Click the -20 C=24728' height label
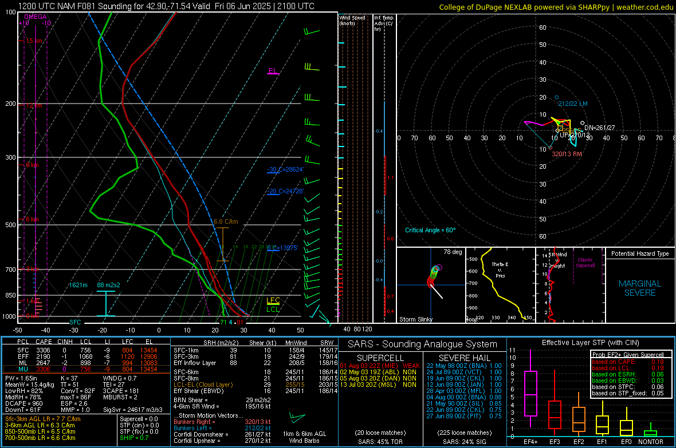Image resolution: width=676 pixels, height=448 pixels. (285, 191)
